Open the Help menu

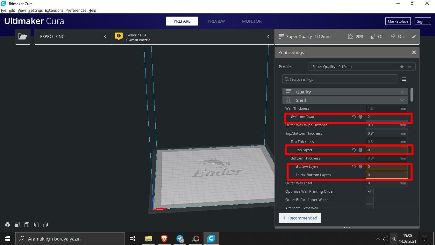pos(92,10)
